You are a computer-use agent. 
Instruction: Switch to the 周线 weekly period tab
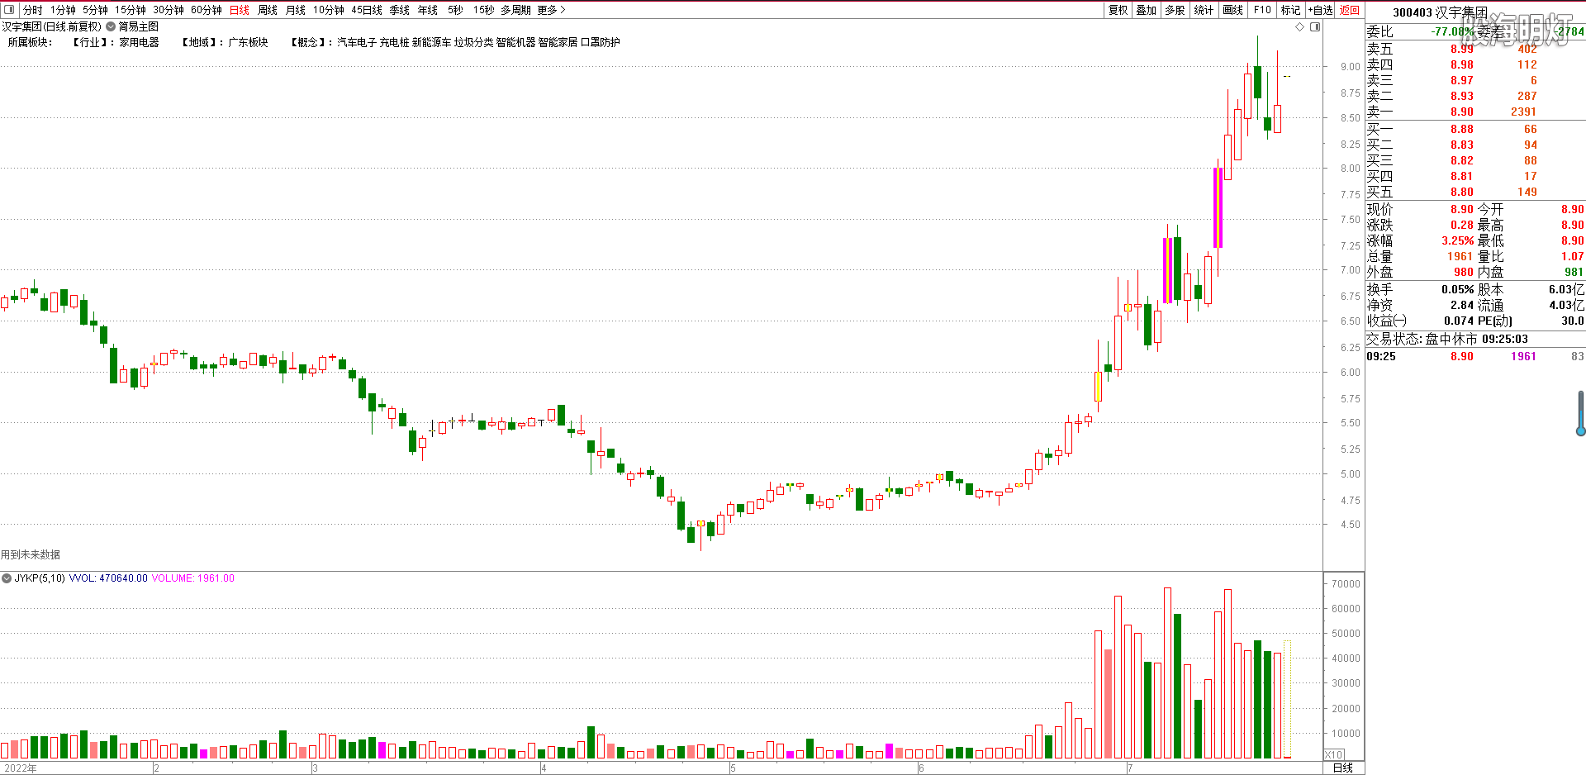click(268, 10)
